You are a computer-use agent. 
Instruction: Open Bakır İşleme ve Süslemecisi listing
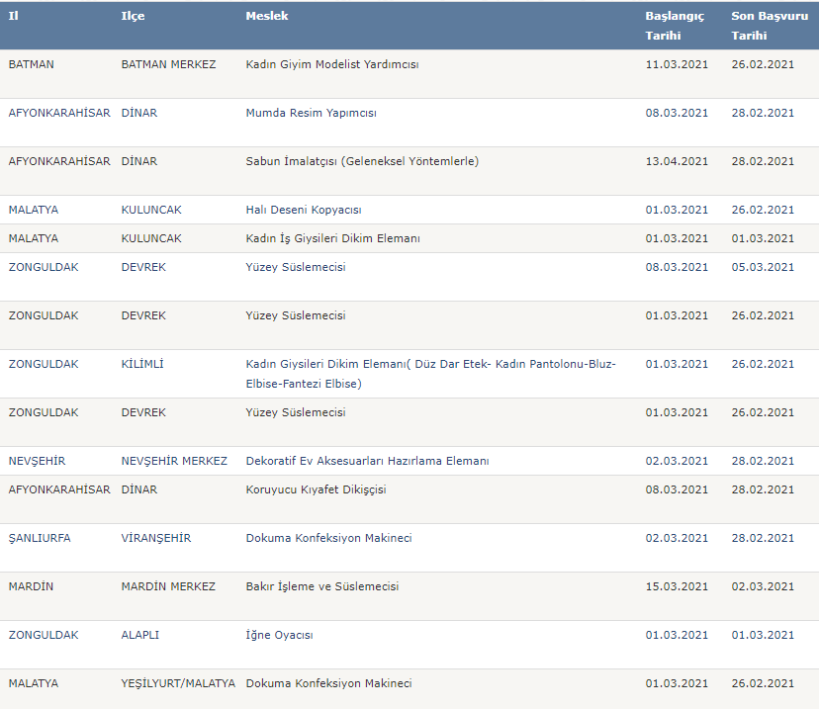(322, 586)
